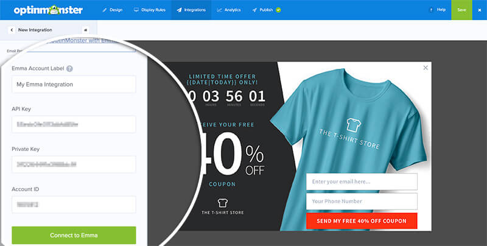
Task: Click the Send My Free 40% Off Coupon button
Action: [x=362, y=221]
